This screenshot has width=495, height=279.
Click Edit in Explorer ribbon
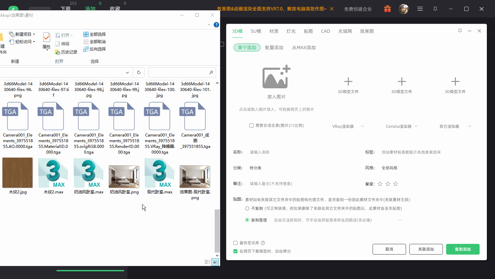tap(62, 43)
